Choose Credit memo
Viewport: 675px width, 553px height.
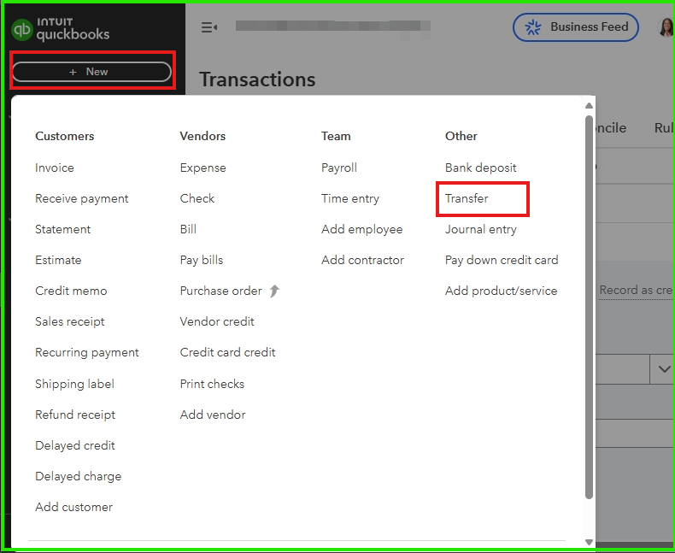(x=71, y=291)
